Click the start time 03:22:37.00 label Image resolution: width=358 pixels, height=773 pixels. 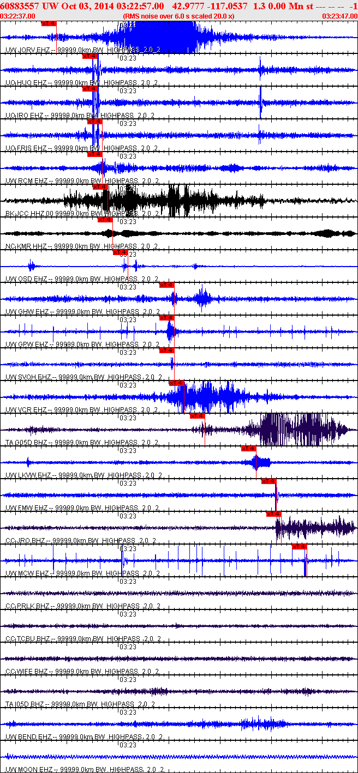(18, 16)
